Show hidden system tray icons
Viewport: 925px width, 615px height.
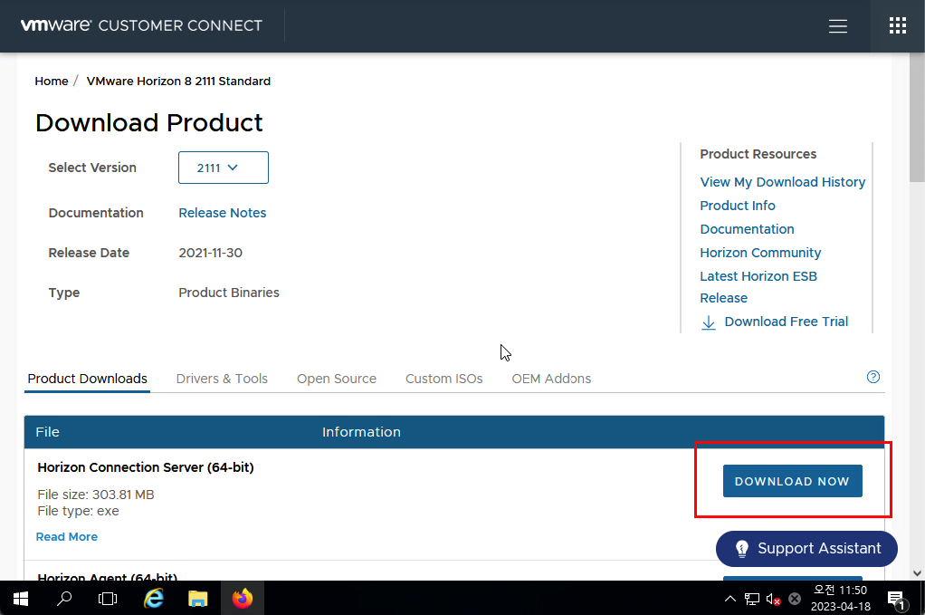point(730,599)
